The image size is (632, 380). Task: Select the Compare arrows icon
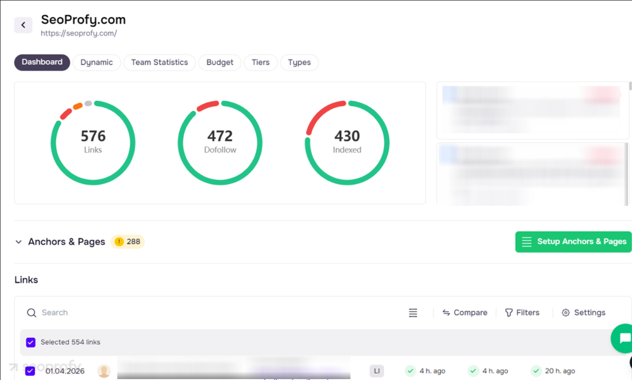click(446, 312)
